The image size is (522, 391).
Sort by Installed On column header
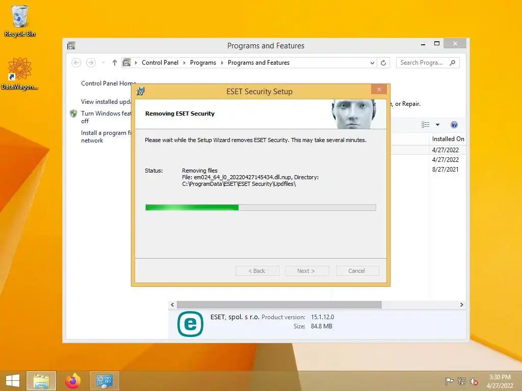pyautogui.click(x=448, y=139)
